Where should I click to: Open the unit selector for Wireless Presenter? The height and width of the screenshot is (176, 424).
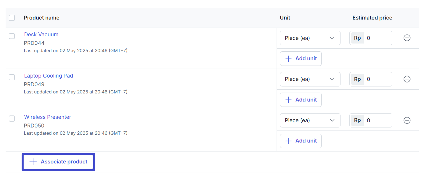pos(310,120)
